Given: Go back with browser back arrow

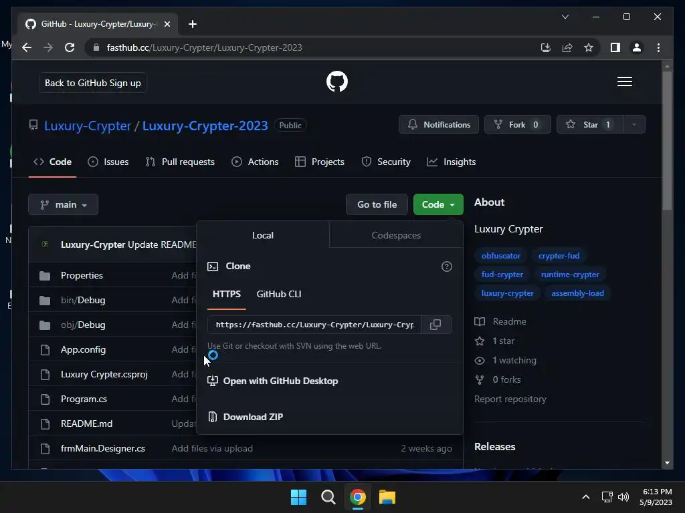Looking at the screenshot, I should pos(27,47).
